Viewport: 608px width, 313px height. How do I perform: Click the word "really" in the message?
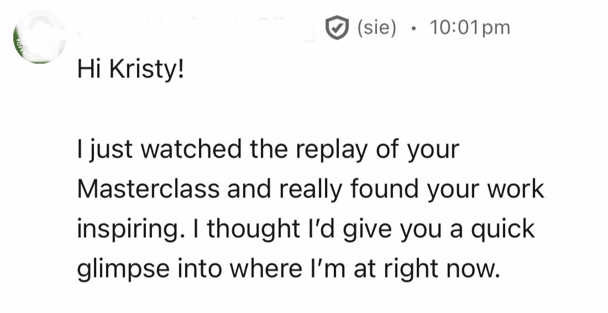314,189
